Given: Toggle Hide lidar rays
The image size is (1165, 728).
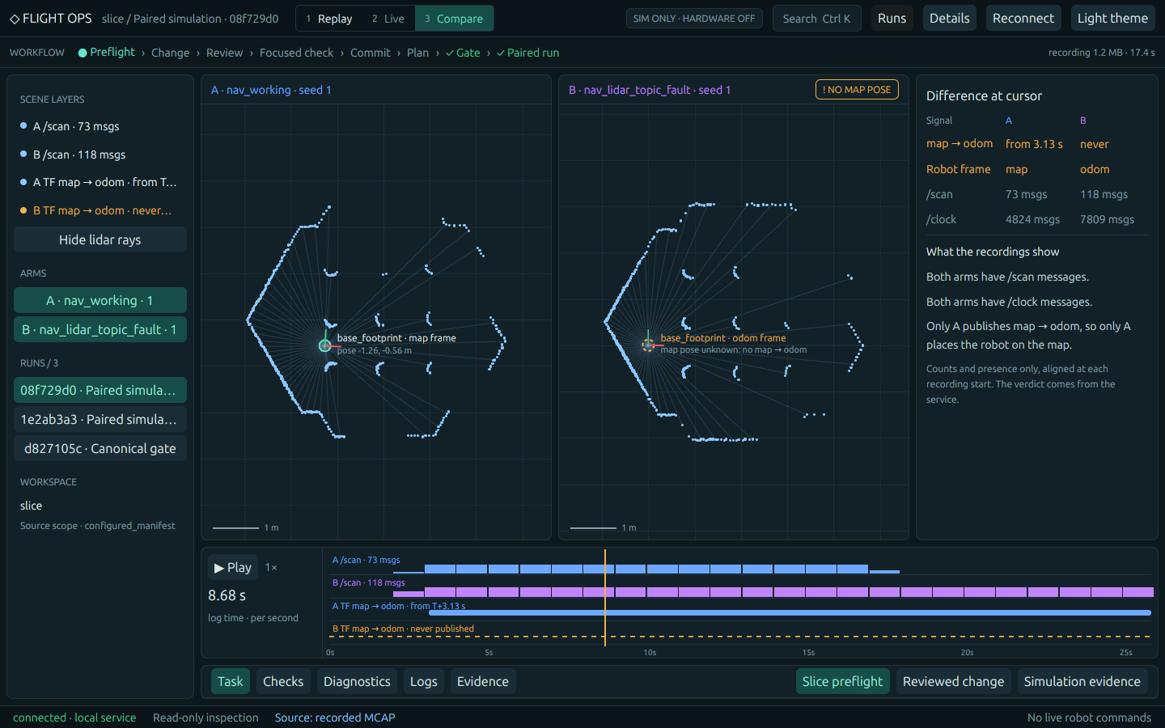Looking at the screenshot, I should click(x=100, y=239).
